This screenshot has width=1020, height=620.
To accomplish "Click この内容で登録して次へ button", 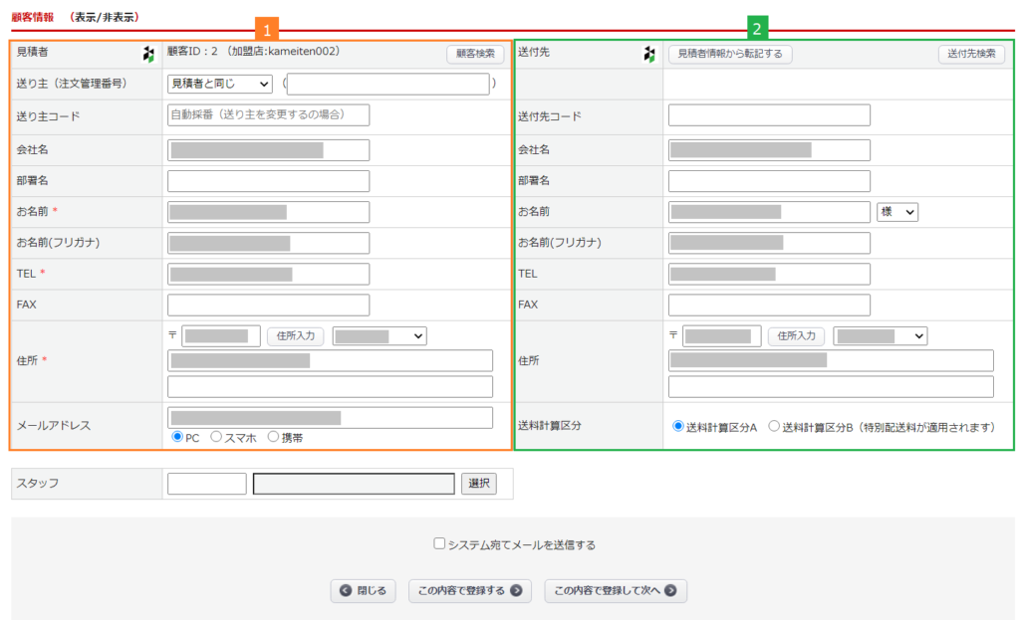I will coord(615,591).
